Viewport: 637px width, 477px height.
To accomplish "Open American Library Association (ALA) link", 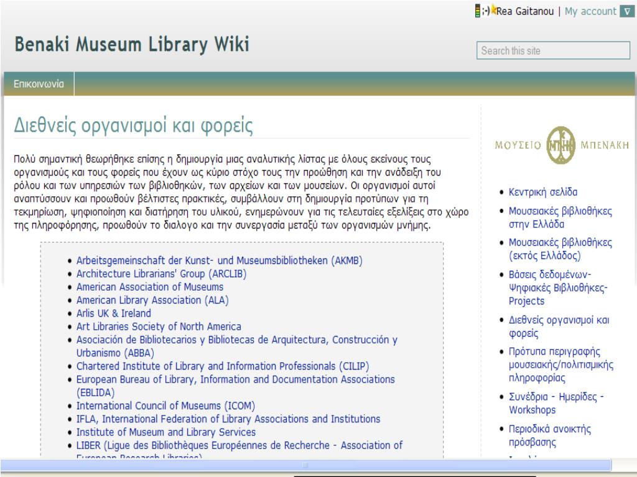I will click(152, 300).
